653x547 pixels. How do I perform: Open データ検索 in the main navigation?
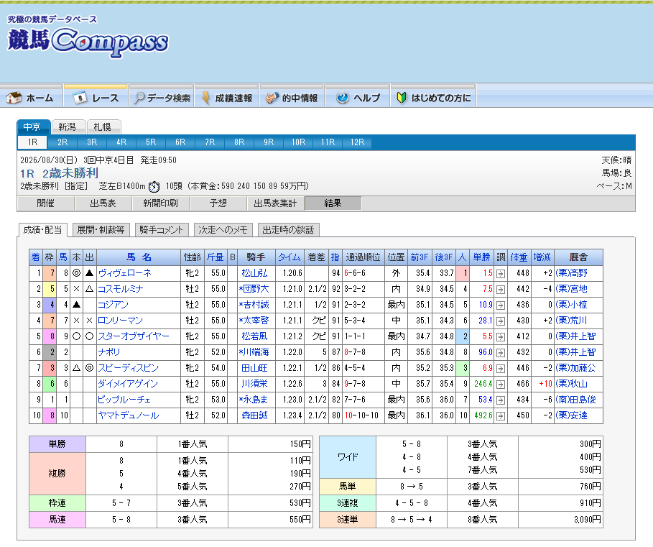coord(162,98)
